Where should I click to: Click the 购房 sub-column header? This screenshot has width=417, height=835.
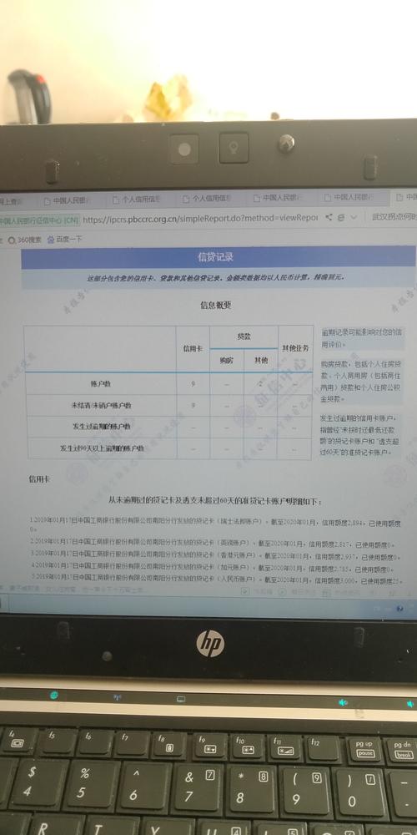coord(227,361)
